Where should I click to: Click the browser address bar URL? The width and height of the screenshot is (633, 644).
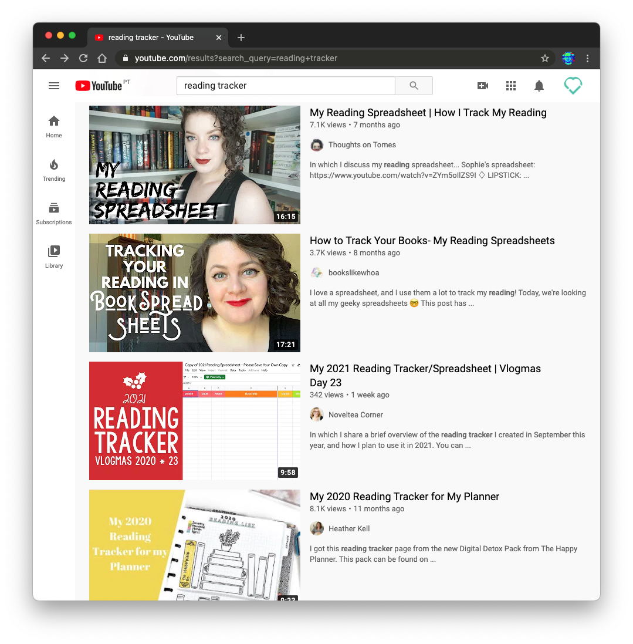click(236, 58)
